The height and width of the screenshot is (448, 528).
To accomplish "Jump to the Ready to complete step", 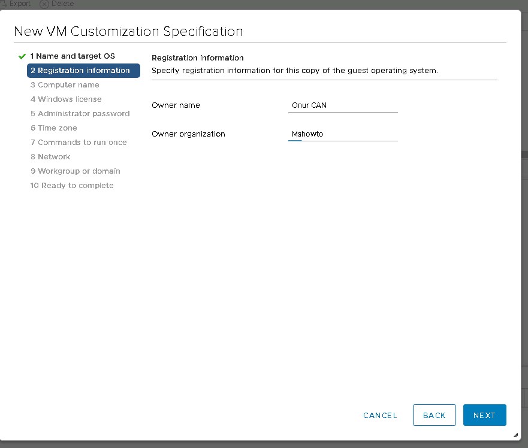I will click(x=72, y=186).
